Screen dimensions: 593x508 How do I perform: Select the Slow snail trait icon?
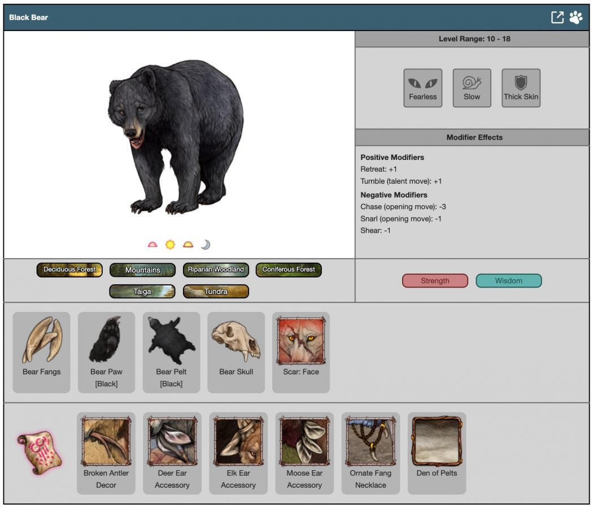click(472, 88)
